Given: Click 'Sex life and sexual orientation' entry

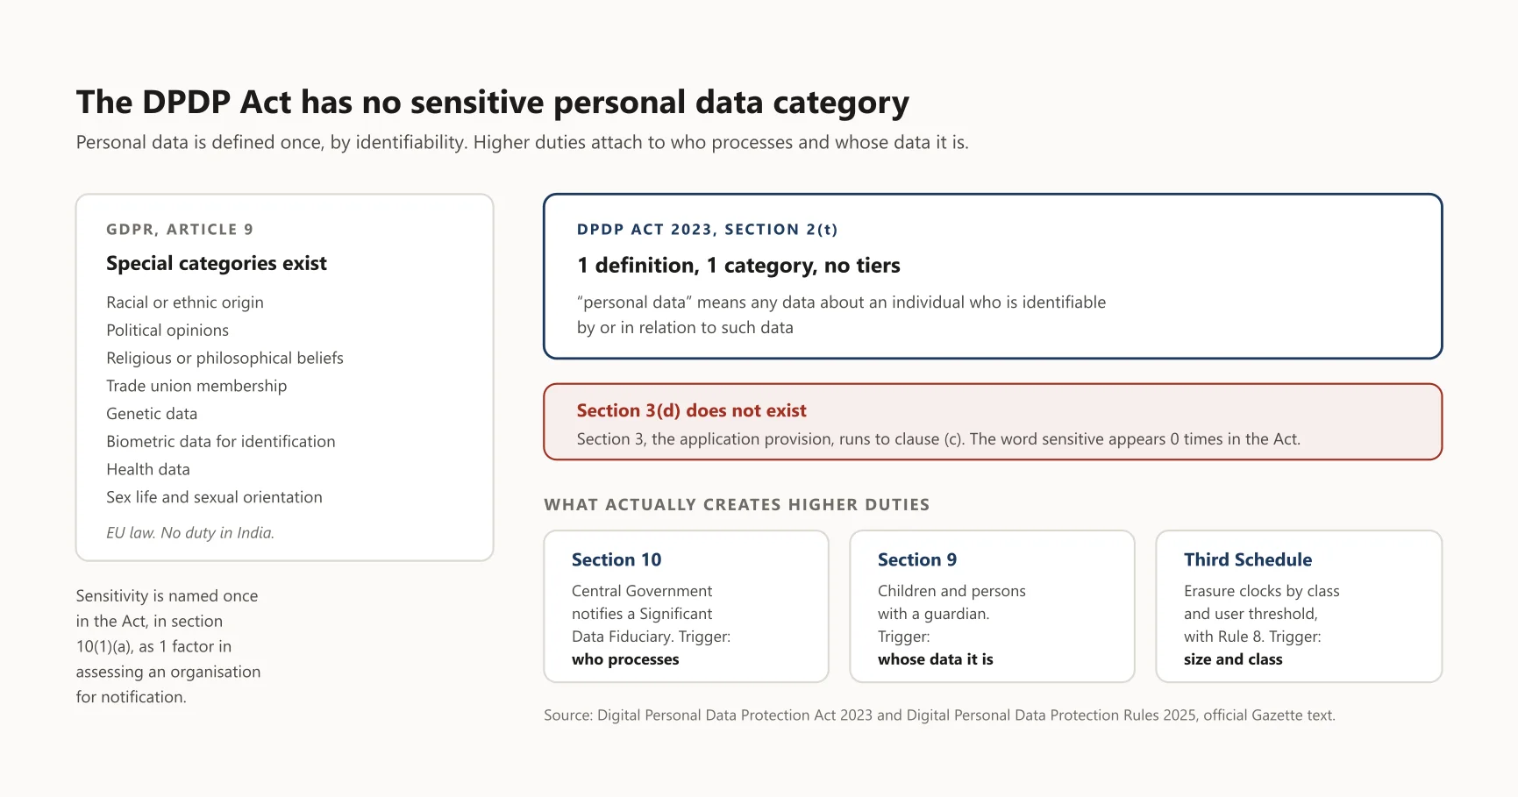Looking at the screenshot, I should [x=215, y=497].
